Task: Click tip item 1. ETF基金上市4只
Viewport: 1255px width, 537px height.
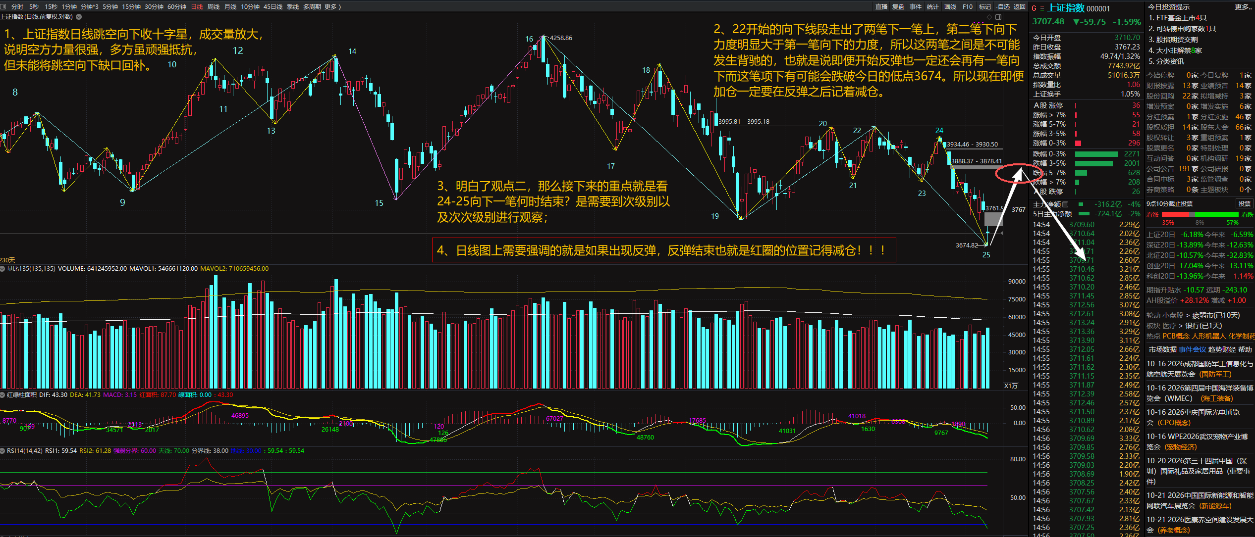Action: pos(1177,17)
